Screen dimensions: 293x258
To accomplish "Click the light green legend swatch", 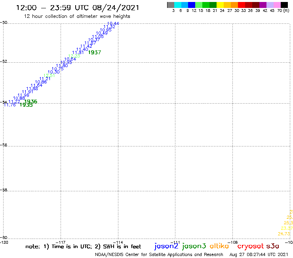I will pyautogui.click(x=199, y=5).
